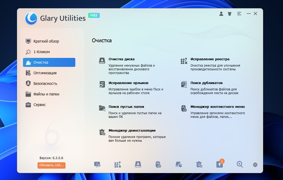Screen dimensions: 283x180
Task: Select the Очистка sidebar tab
Action: click(x=49, y=62)
